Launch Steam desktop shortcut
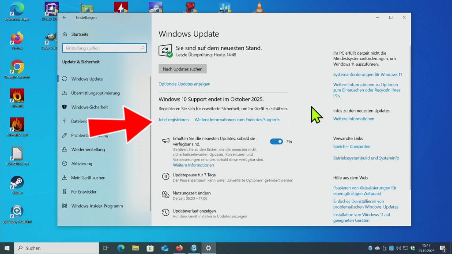The height and width of the screenshot is (254, 452). pos(17,185)
